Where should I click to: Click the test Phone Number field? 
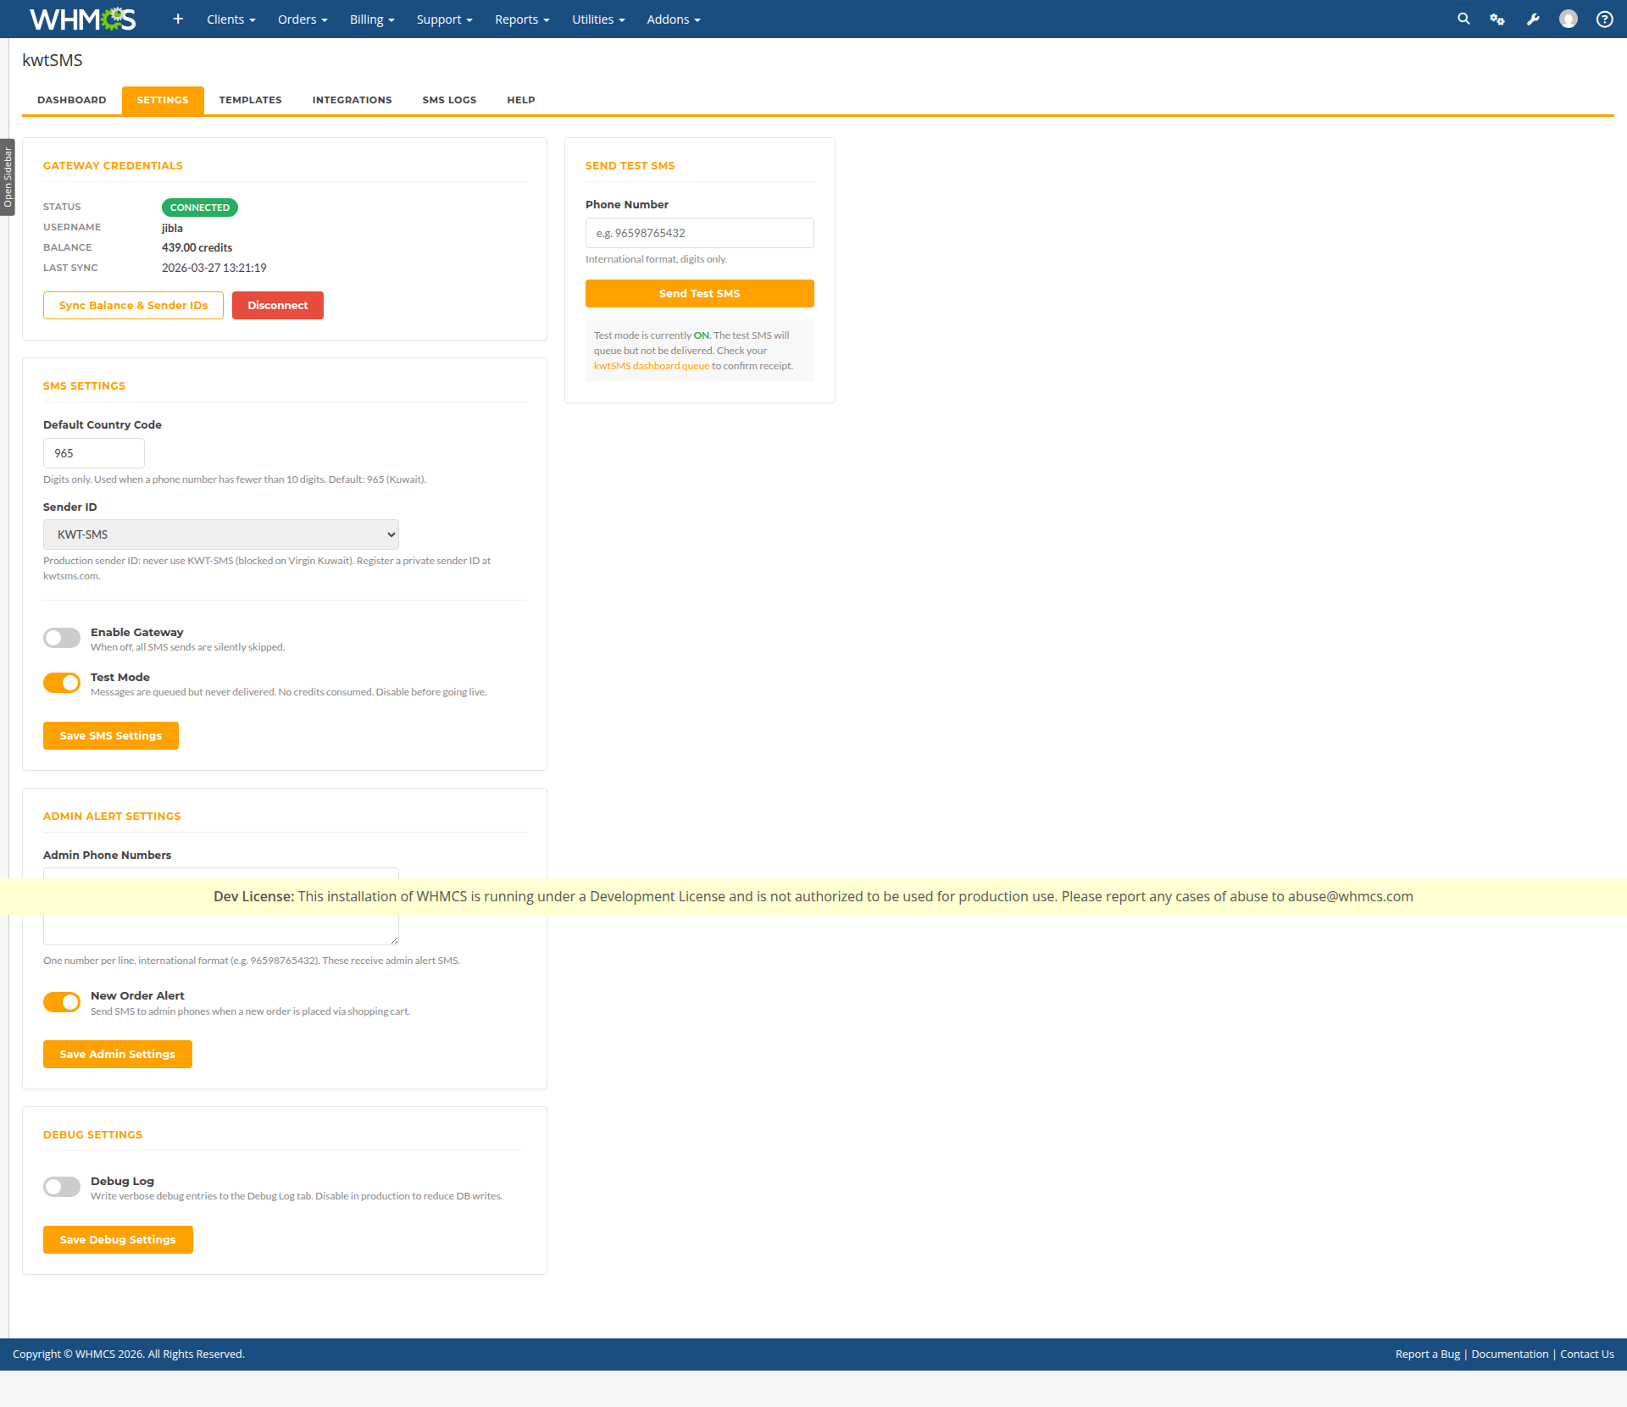[x=699, y=233]
